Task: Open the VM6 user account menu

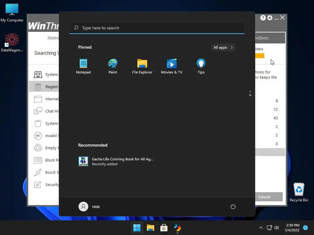Action: click(89, 207)
